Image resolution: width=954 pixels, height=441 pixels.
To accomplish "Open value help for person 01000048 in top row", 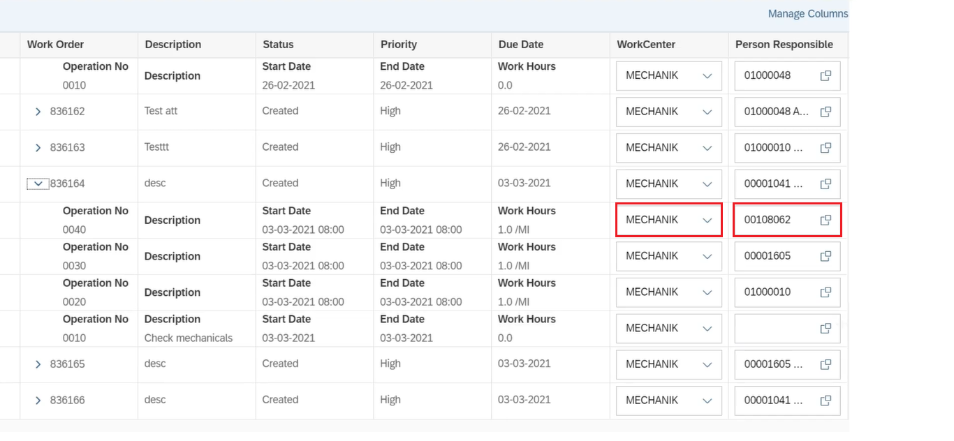I will pos(825,76).
